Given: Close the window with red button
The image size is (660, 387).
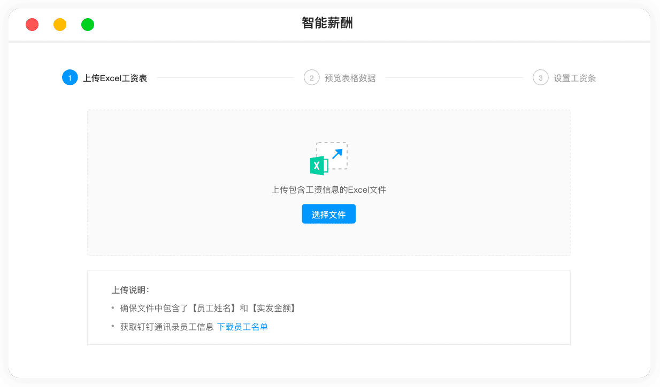Looking at the screenshot, I should click(32, 25).
